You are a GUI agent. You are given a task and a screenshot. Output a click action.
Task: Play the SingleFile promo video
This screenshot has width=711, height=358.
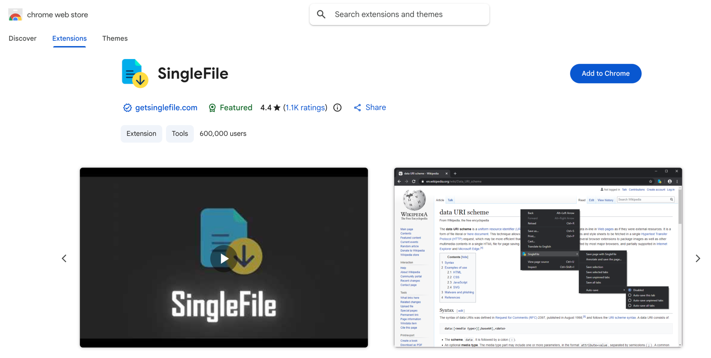tap(224, 258)
